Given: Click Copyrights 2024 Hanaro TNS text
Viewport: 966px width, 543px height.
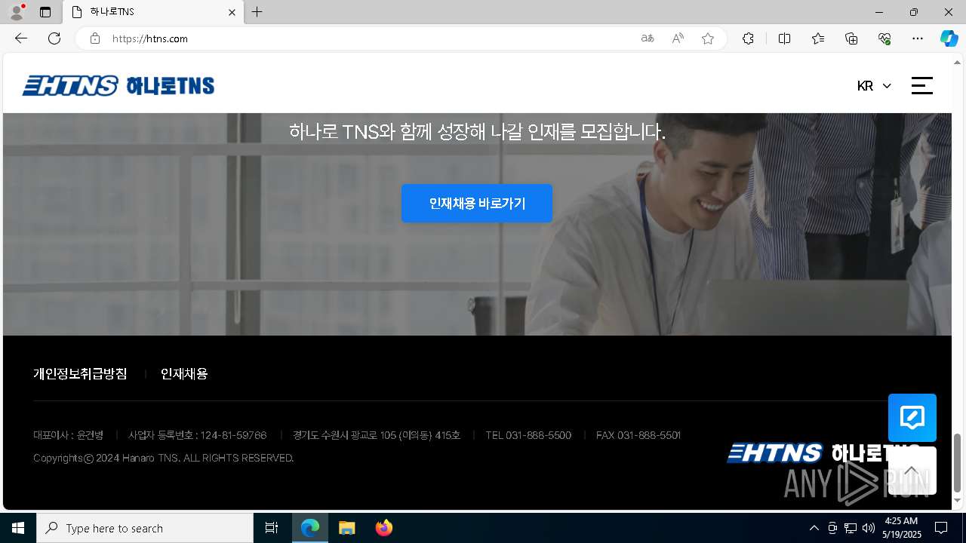Looking at the screenshot, I should (x=164, y=458).
